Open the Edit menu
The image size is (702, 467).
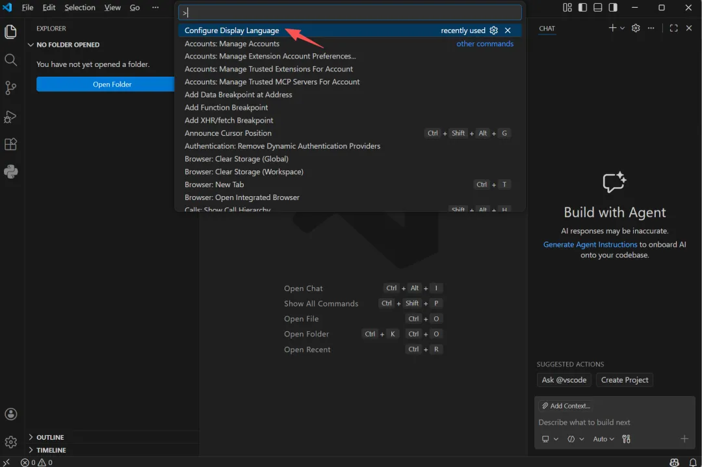point(49,7)
